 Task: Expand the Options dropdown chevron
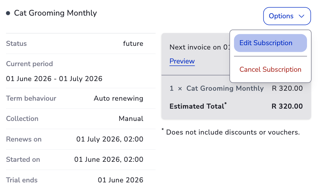[x=301, y=16]
